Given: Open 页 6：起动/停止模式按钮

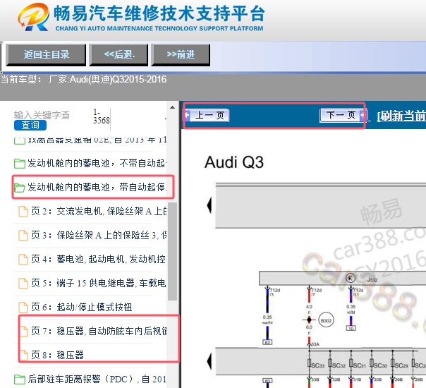Looking at the screenshot, I should 75,307.
